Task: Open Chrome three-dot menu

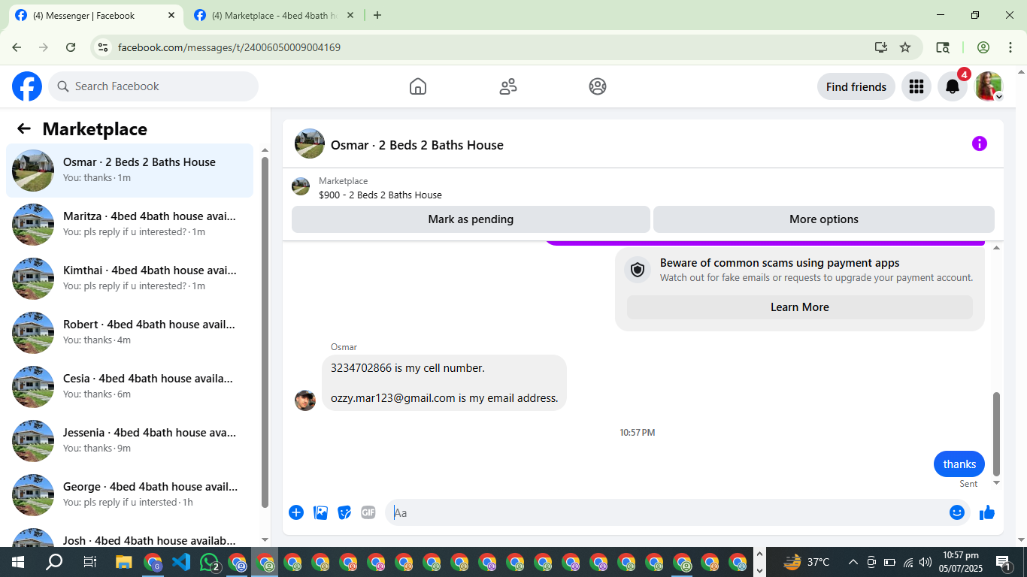Action: pyautogui.click(x=1010, y=47)
